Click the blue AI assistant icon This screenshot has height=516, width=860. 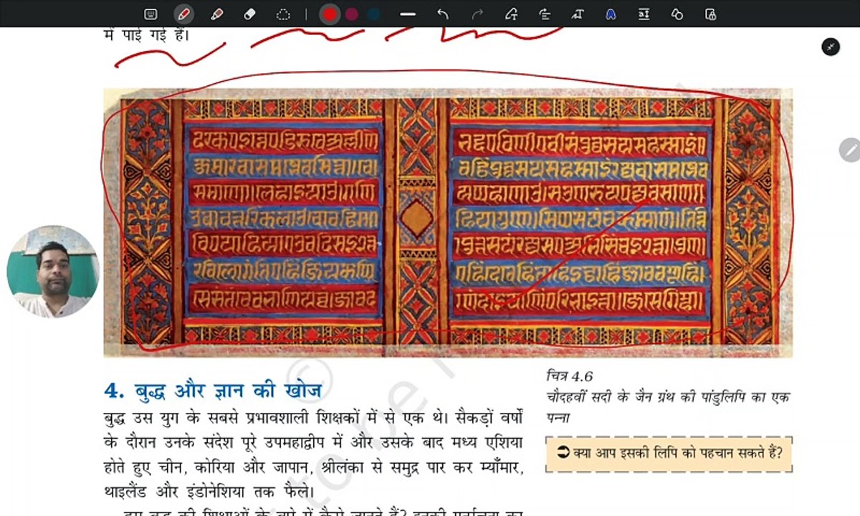pos(611,14)
